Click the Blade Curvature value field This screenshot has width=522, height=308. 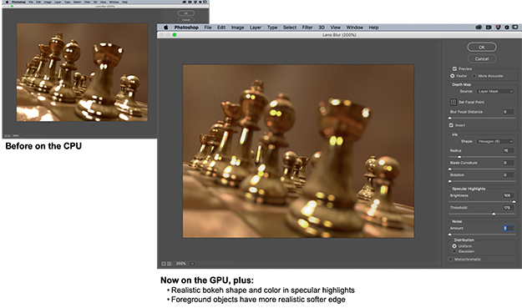(508, 163)
